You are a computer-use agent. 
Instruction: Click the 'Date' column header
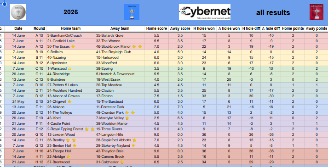click(x=18, y=28)
